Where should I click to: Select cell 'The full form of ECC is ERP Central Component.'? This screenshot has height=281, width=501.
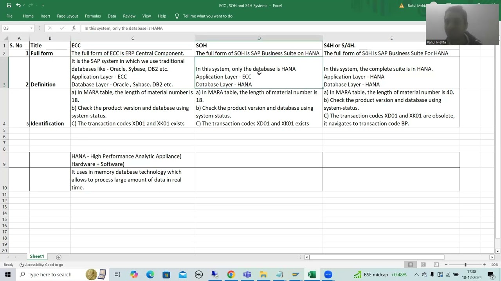click(133, 53)
